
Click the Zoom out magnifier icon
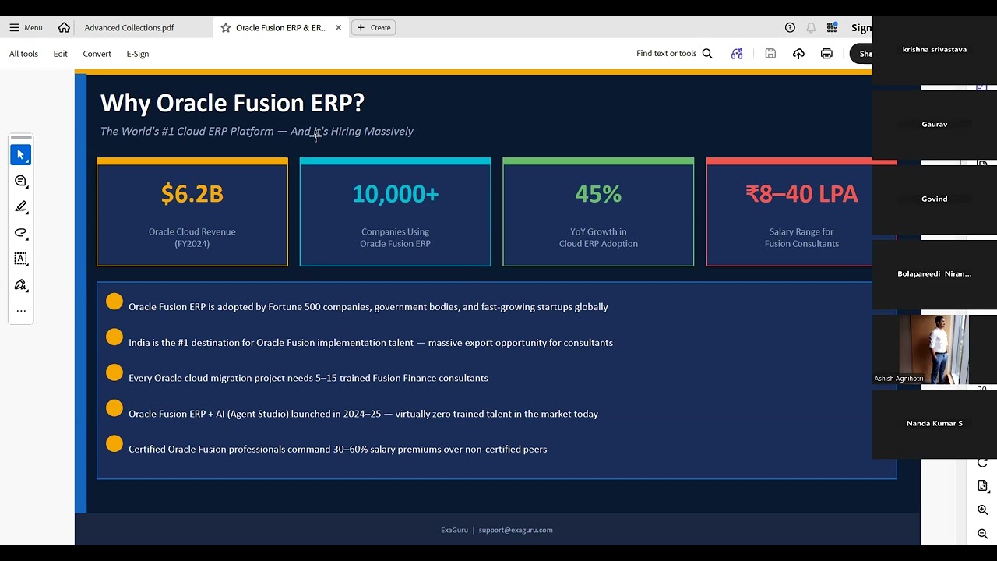(x=982, y=534)
